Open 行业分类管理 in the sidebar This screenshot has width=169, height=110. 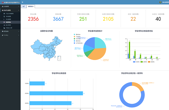10,14
